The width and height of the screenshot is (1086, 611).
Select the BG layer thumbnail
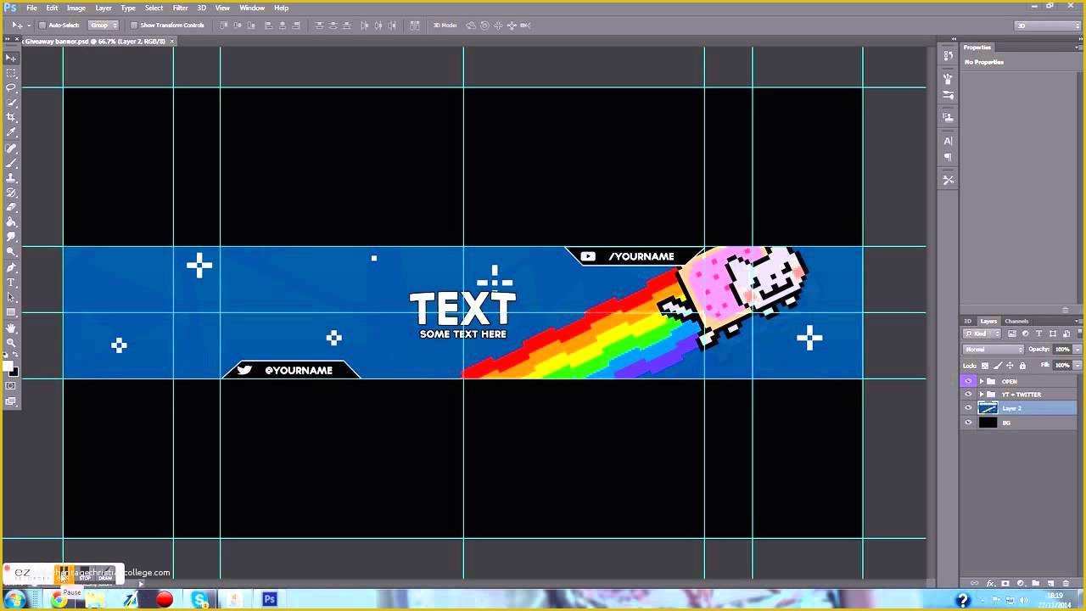click(988, 423)
